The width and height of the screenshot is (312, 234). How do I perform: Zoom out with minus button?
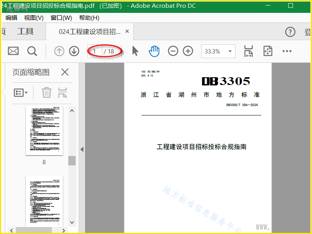[x=173, y=51]
